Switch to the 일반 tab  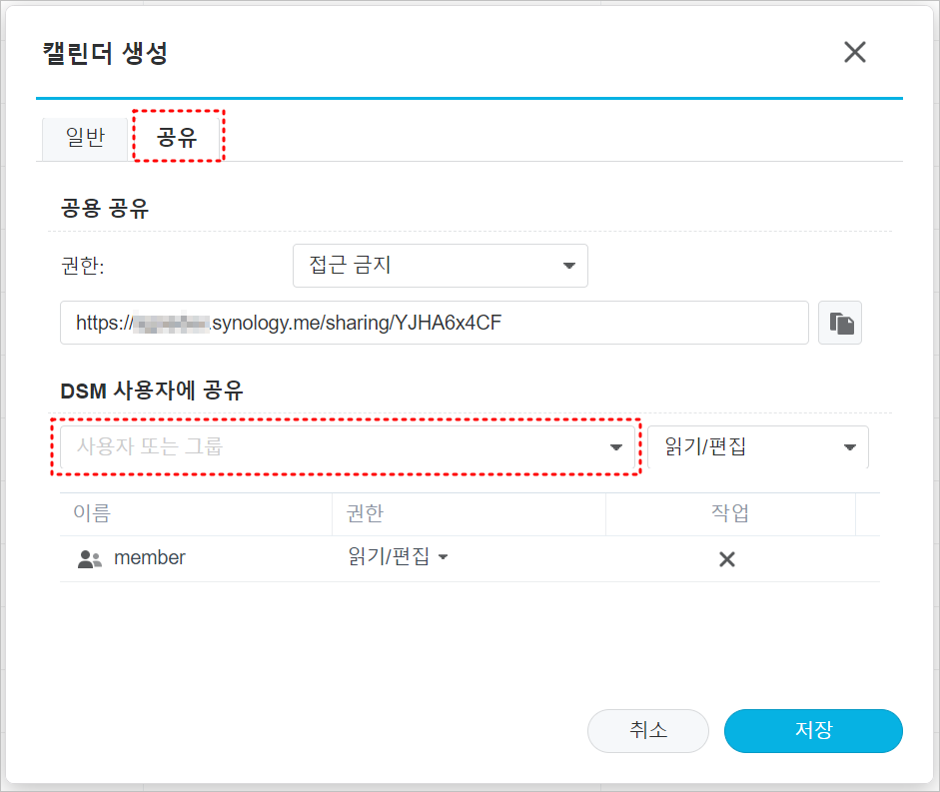tap(85, 138)
